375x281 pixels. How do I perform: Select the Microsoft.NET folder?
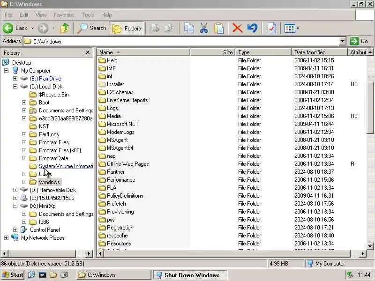point(122,124)
